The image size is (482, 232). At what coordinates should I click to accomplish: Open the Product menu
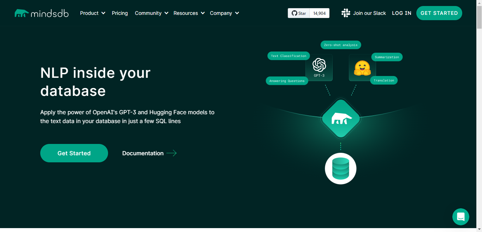89,13
